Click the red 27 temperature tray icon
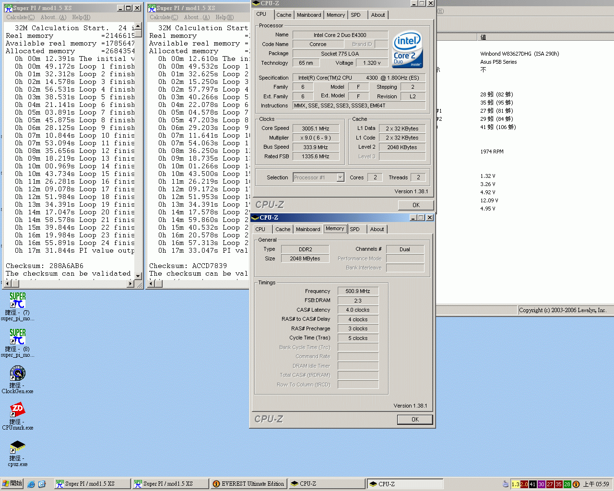 coord(550,484)
